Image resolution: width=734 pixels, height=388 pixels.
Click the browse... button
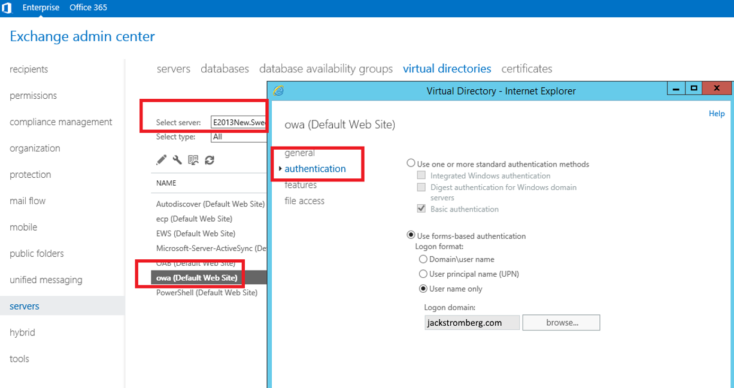561,323
